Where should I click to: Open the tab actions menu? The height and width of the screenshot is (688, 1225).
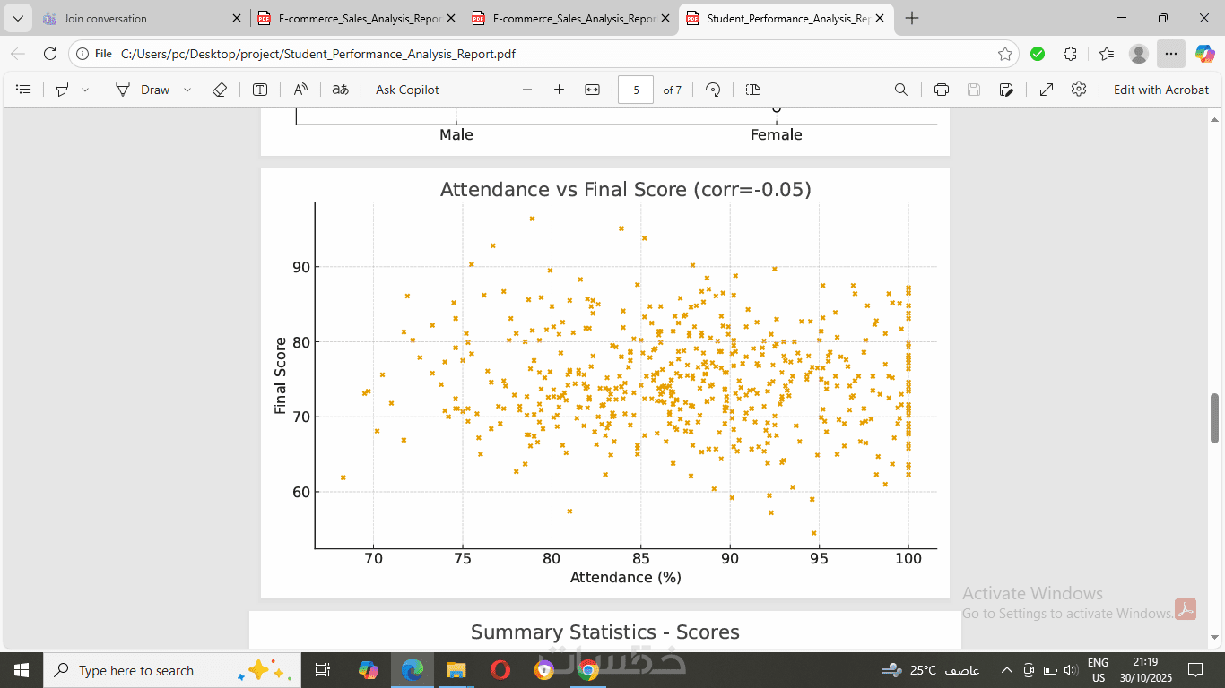[x=17, y=18]
